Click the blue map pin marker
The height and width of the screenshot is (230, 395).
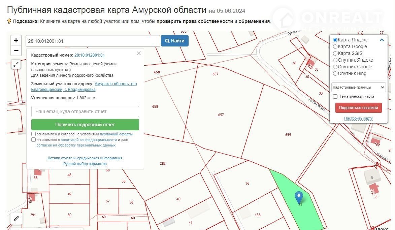(x=299, y=197)
